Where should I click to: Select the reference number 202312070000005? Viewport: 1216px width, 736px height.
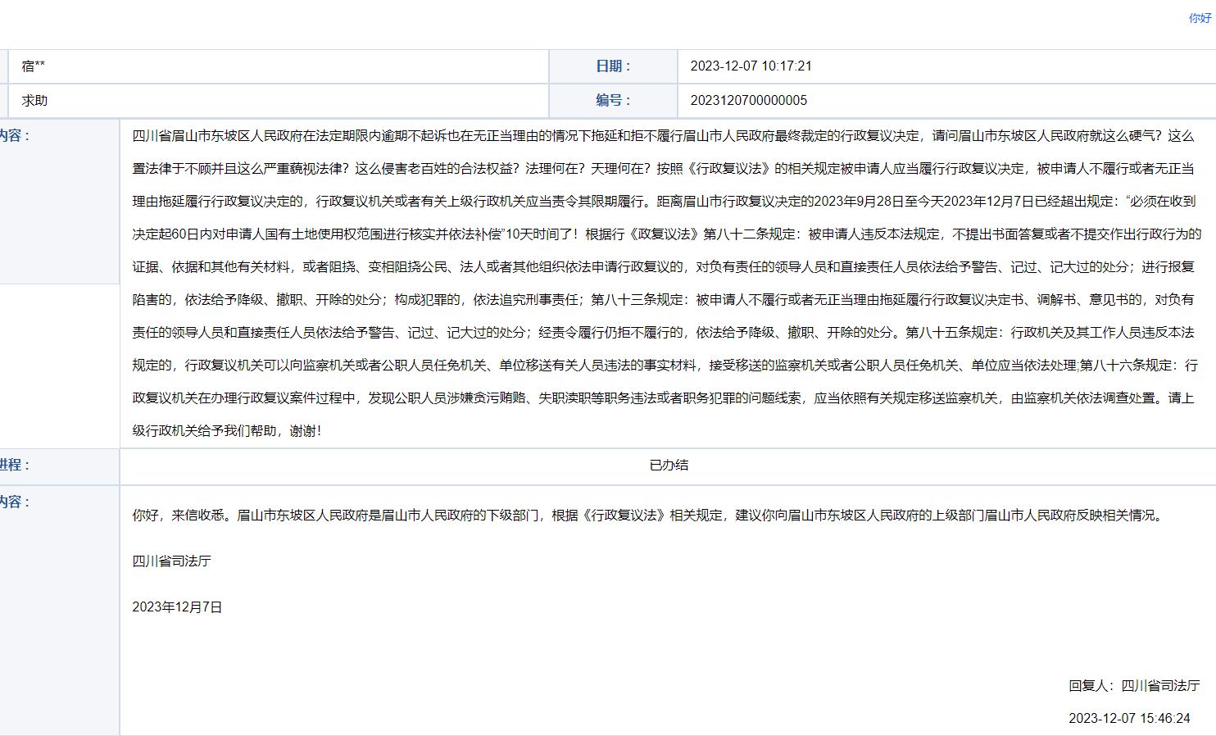748,101
